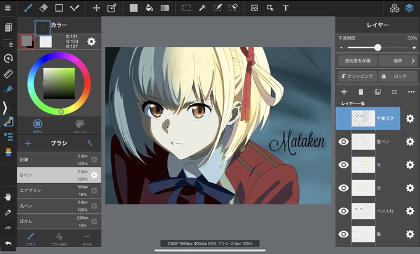Screen dimensions: 420x254
Task: Open blend mode 通常 dropdown
Action: [398, 61]
